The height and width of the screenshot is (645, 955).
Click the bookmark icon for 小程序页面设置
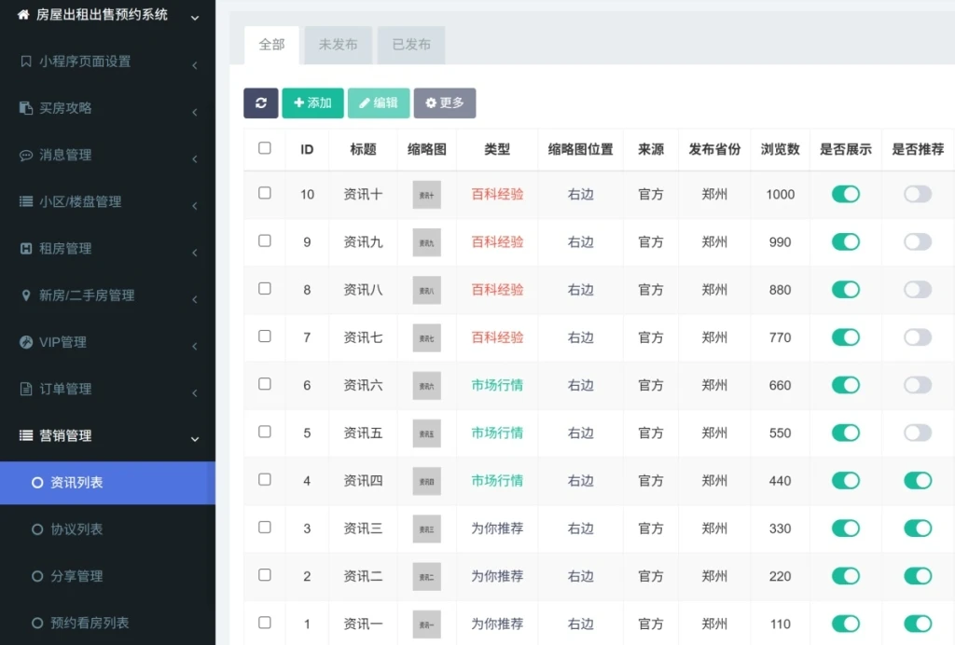(x=26, y=62)
